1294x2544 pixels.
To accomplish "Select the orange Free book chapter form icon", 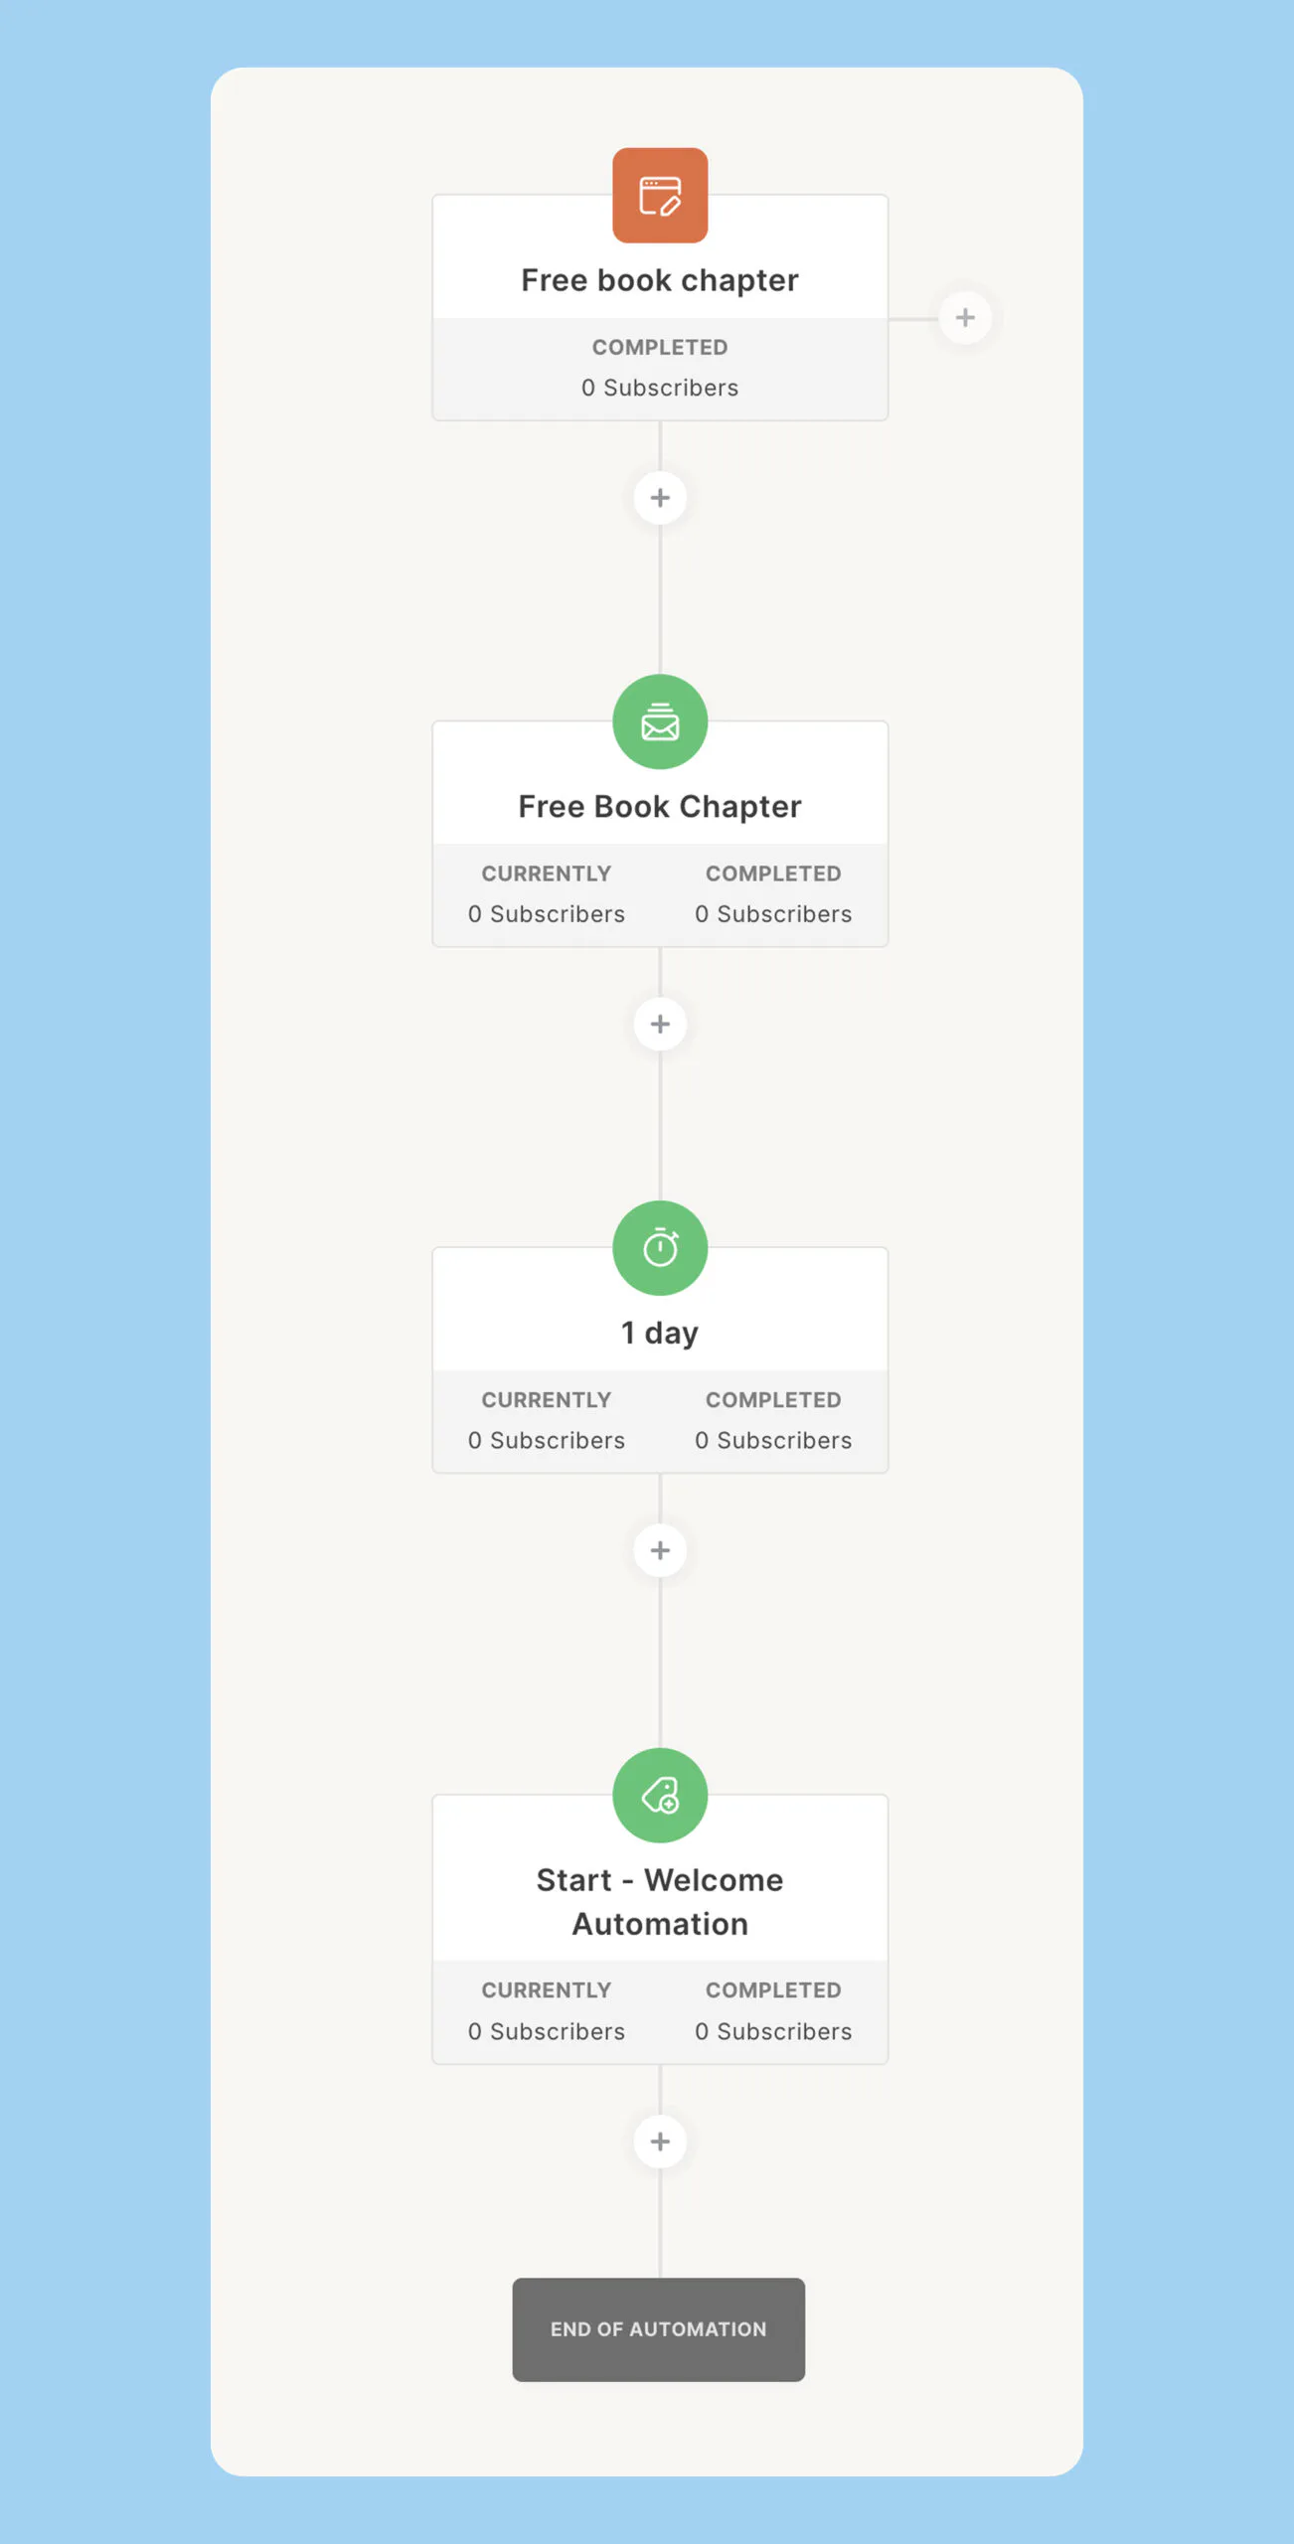I will click(660, 195).
